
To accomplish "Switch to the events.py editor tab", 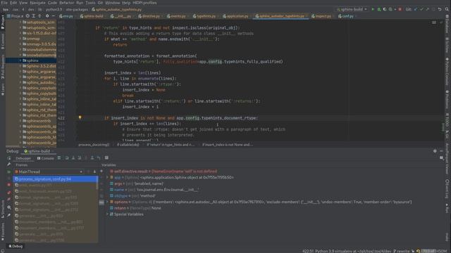I will coord(176,16).
